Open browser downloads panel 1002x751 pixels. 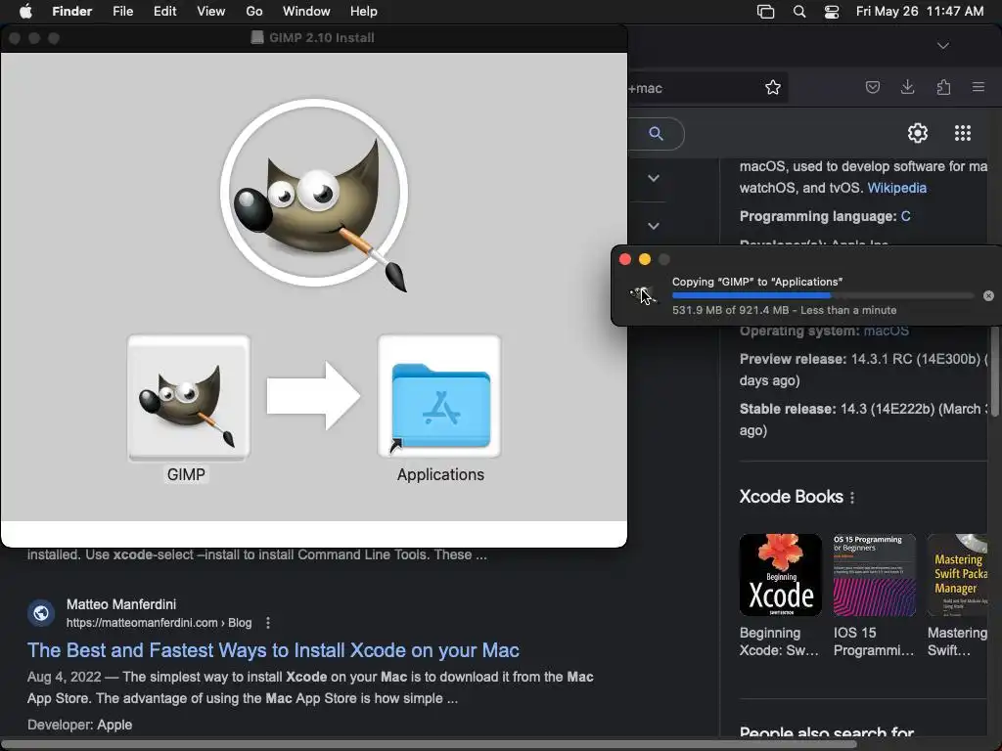[x=907, y=87]
